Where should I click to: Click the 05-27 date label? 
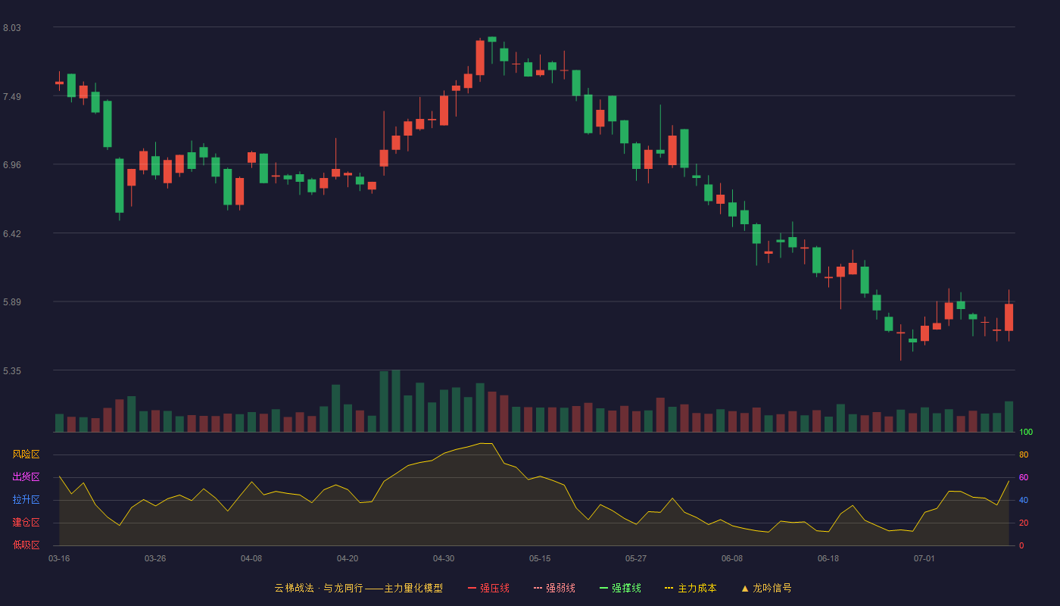tap(636, 558)
